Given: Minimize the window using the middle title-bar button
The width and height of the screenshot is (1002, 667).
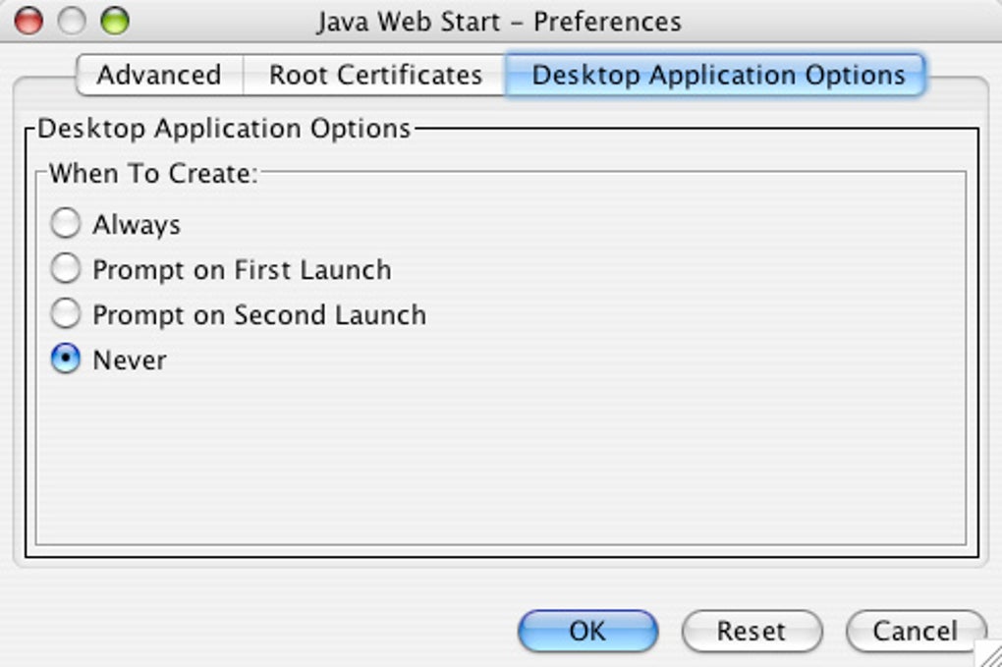Looking at the screenshot, I should (72, 21).
